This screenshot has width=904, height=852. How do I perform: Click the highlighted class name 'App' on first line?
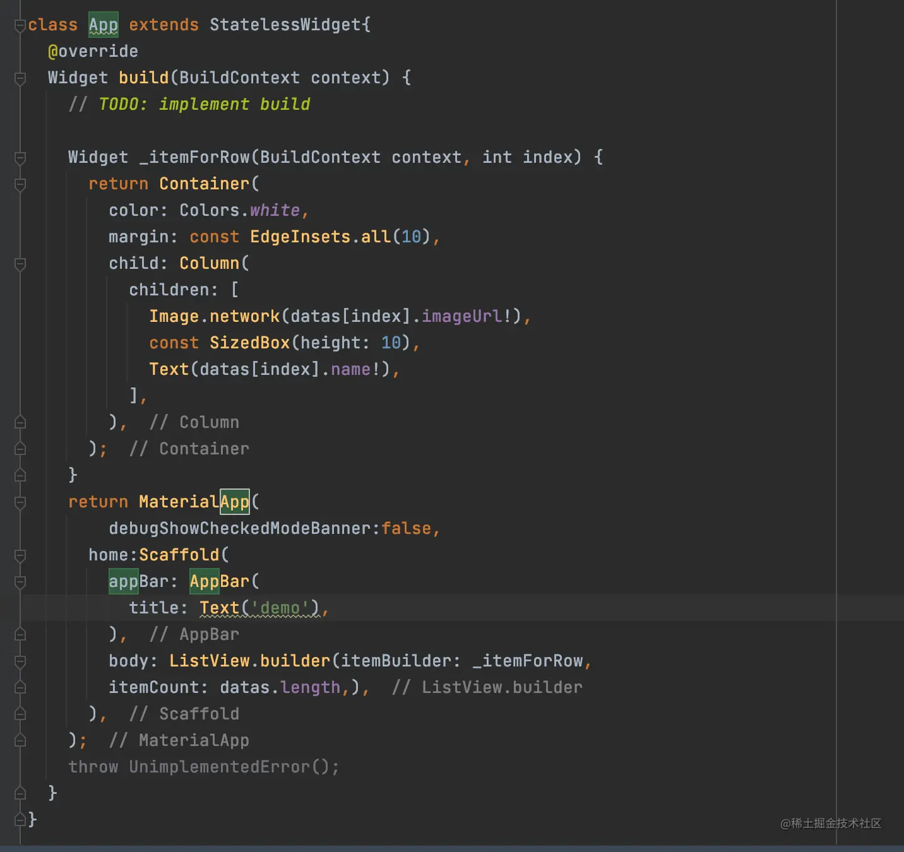104,25
